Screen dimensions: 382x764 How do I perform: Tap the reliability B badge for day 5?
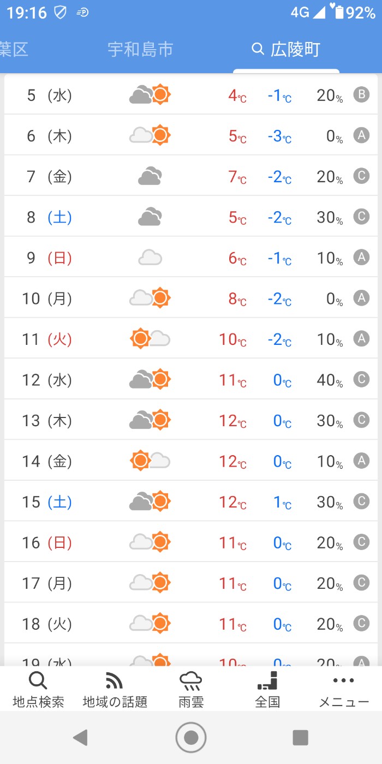pyautogui.click(x=361, y=95)
